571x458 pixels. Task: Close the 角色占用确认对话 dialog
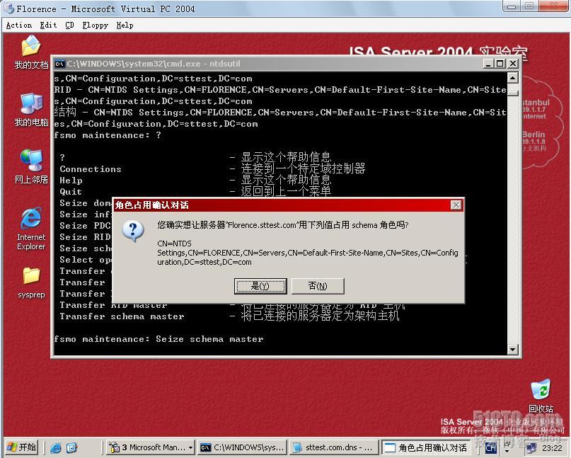456,205
